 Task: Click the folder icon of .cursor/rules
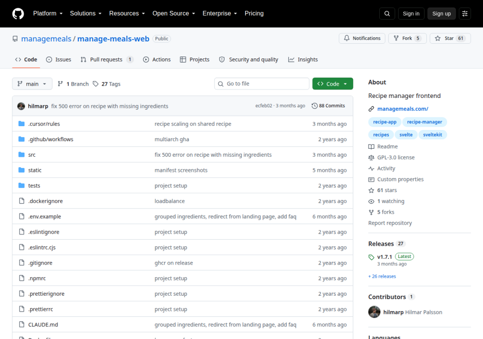click(x=22, y=124)
